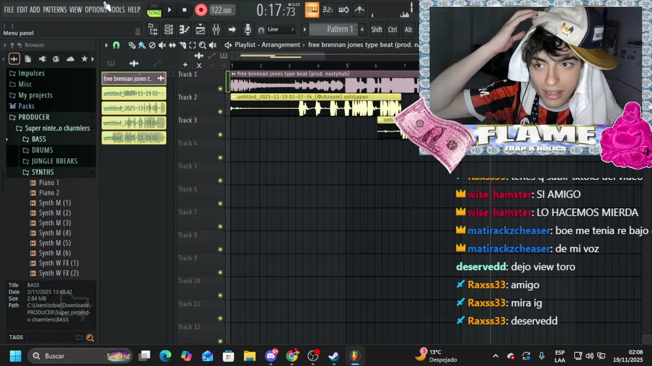Open the Mixer view icon

(x=216, y=29)
